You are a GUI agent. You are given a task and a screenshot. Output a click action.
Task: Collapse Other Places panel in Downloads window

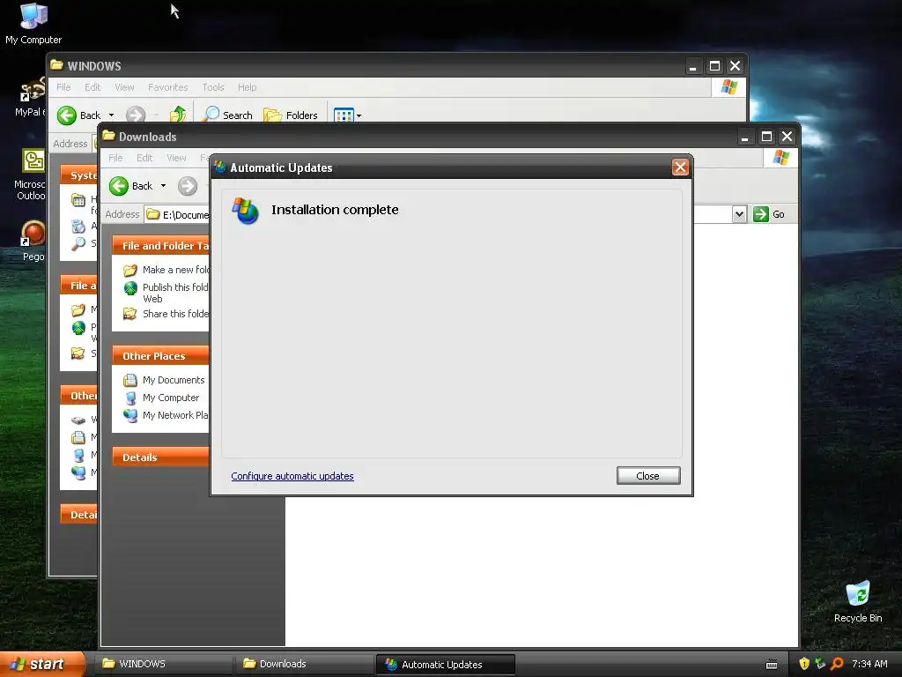(x=160, y=356)
